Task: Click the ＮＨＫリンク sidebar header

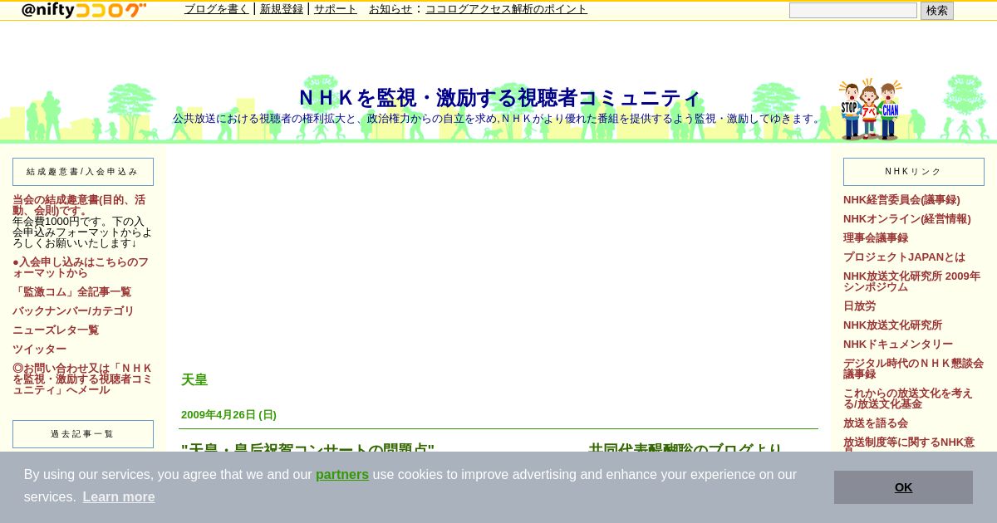Action: click(x=914, y=172)
